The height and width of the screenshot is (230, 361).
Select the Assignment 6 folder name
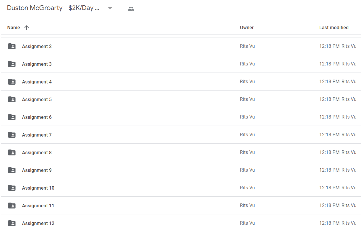click(37, 117)
